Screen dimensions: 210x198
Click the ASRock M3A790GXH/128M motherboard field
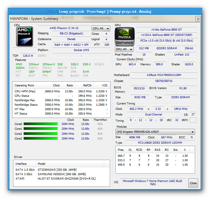pyautogui.click(x=164, y=75)
